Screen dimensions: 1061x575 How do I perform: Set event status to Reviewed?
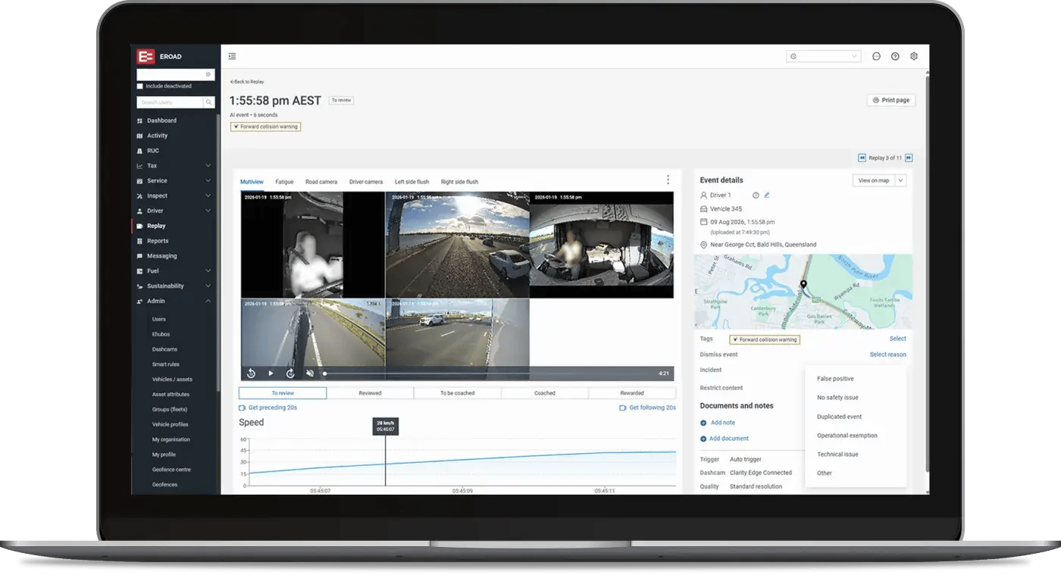pyautogui.click(x=370, y=393)
